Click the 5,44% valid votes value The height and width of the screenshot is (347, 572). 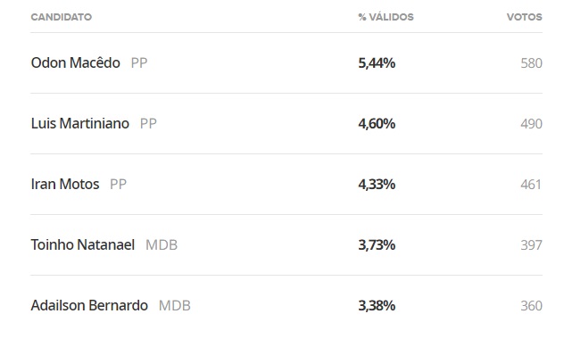click(377, 63)
